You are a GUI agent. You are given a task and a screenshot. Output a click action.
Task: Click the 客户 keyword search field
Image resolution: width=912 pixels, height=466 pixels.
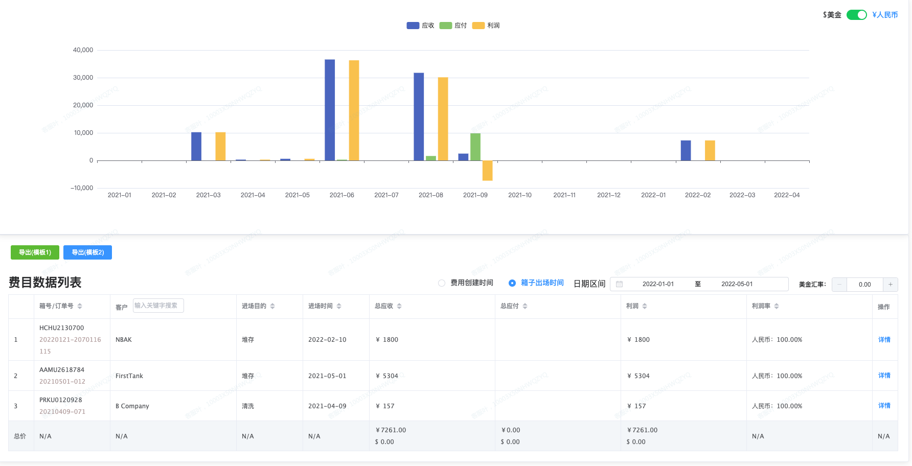point(158,306)
